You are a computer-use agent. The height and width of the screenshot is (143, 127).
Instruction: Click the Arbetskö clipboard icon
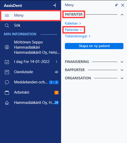7,93
